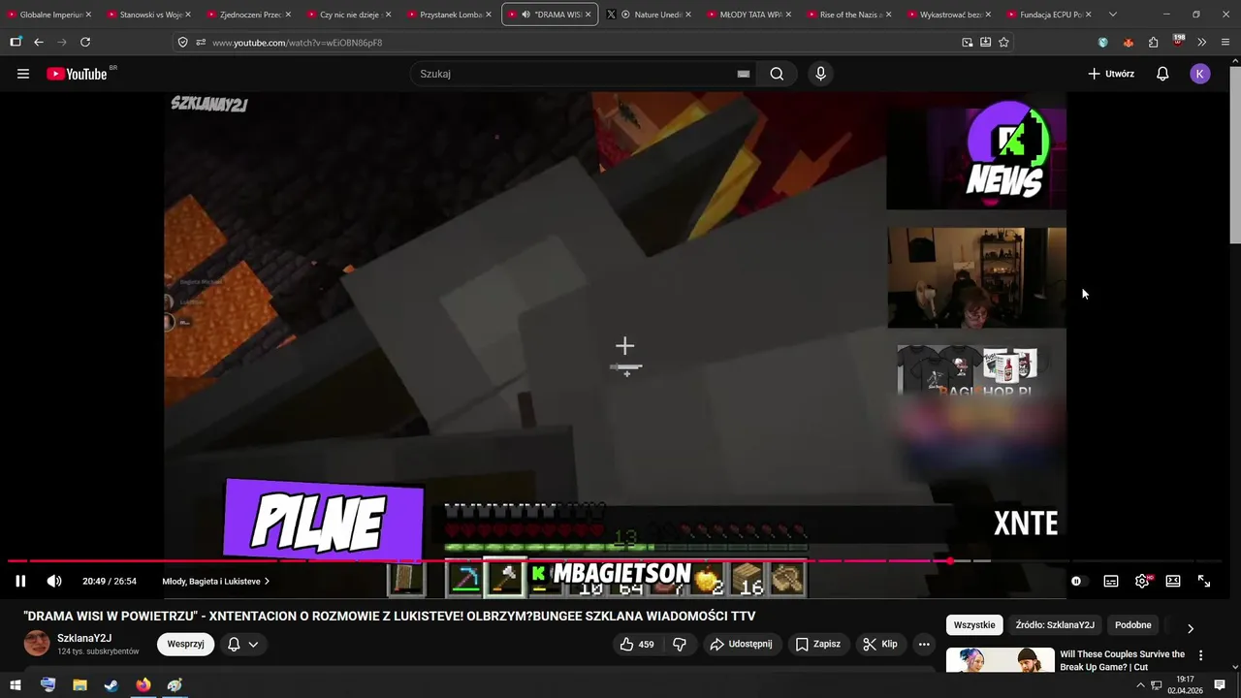The image size is (1241, 698).
Task: Open the player settings gear
Action: [x=1142, y=581]
